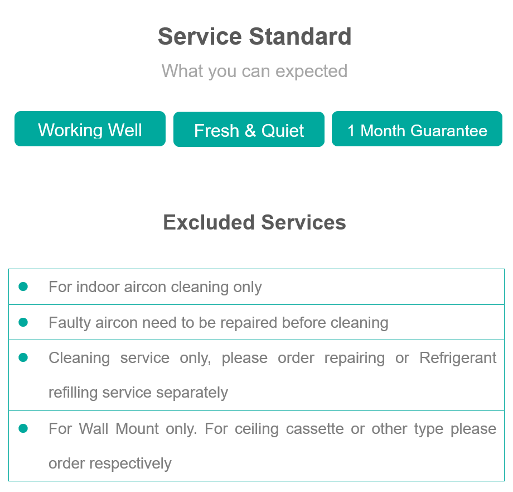Click the ceiling cassette text

tap(289, 429)
